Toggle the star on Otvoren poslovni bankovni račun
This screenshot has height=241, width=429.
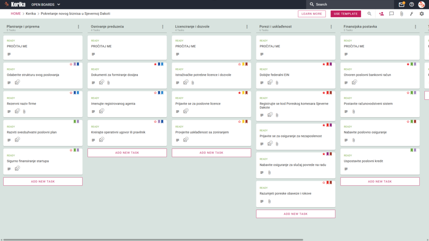point(408,64)
